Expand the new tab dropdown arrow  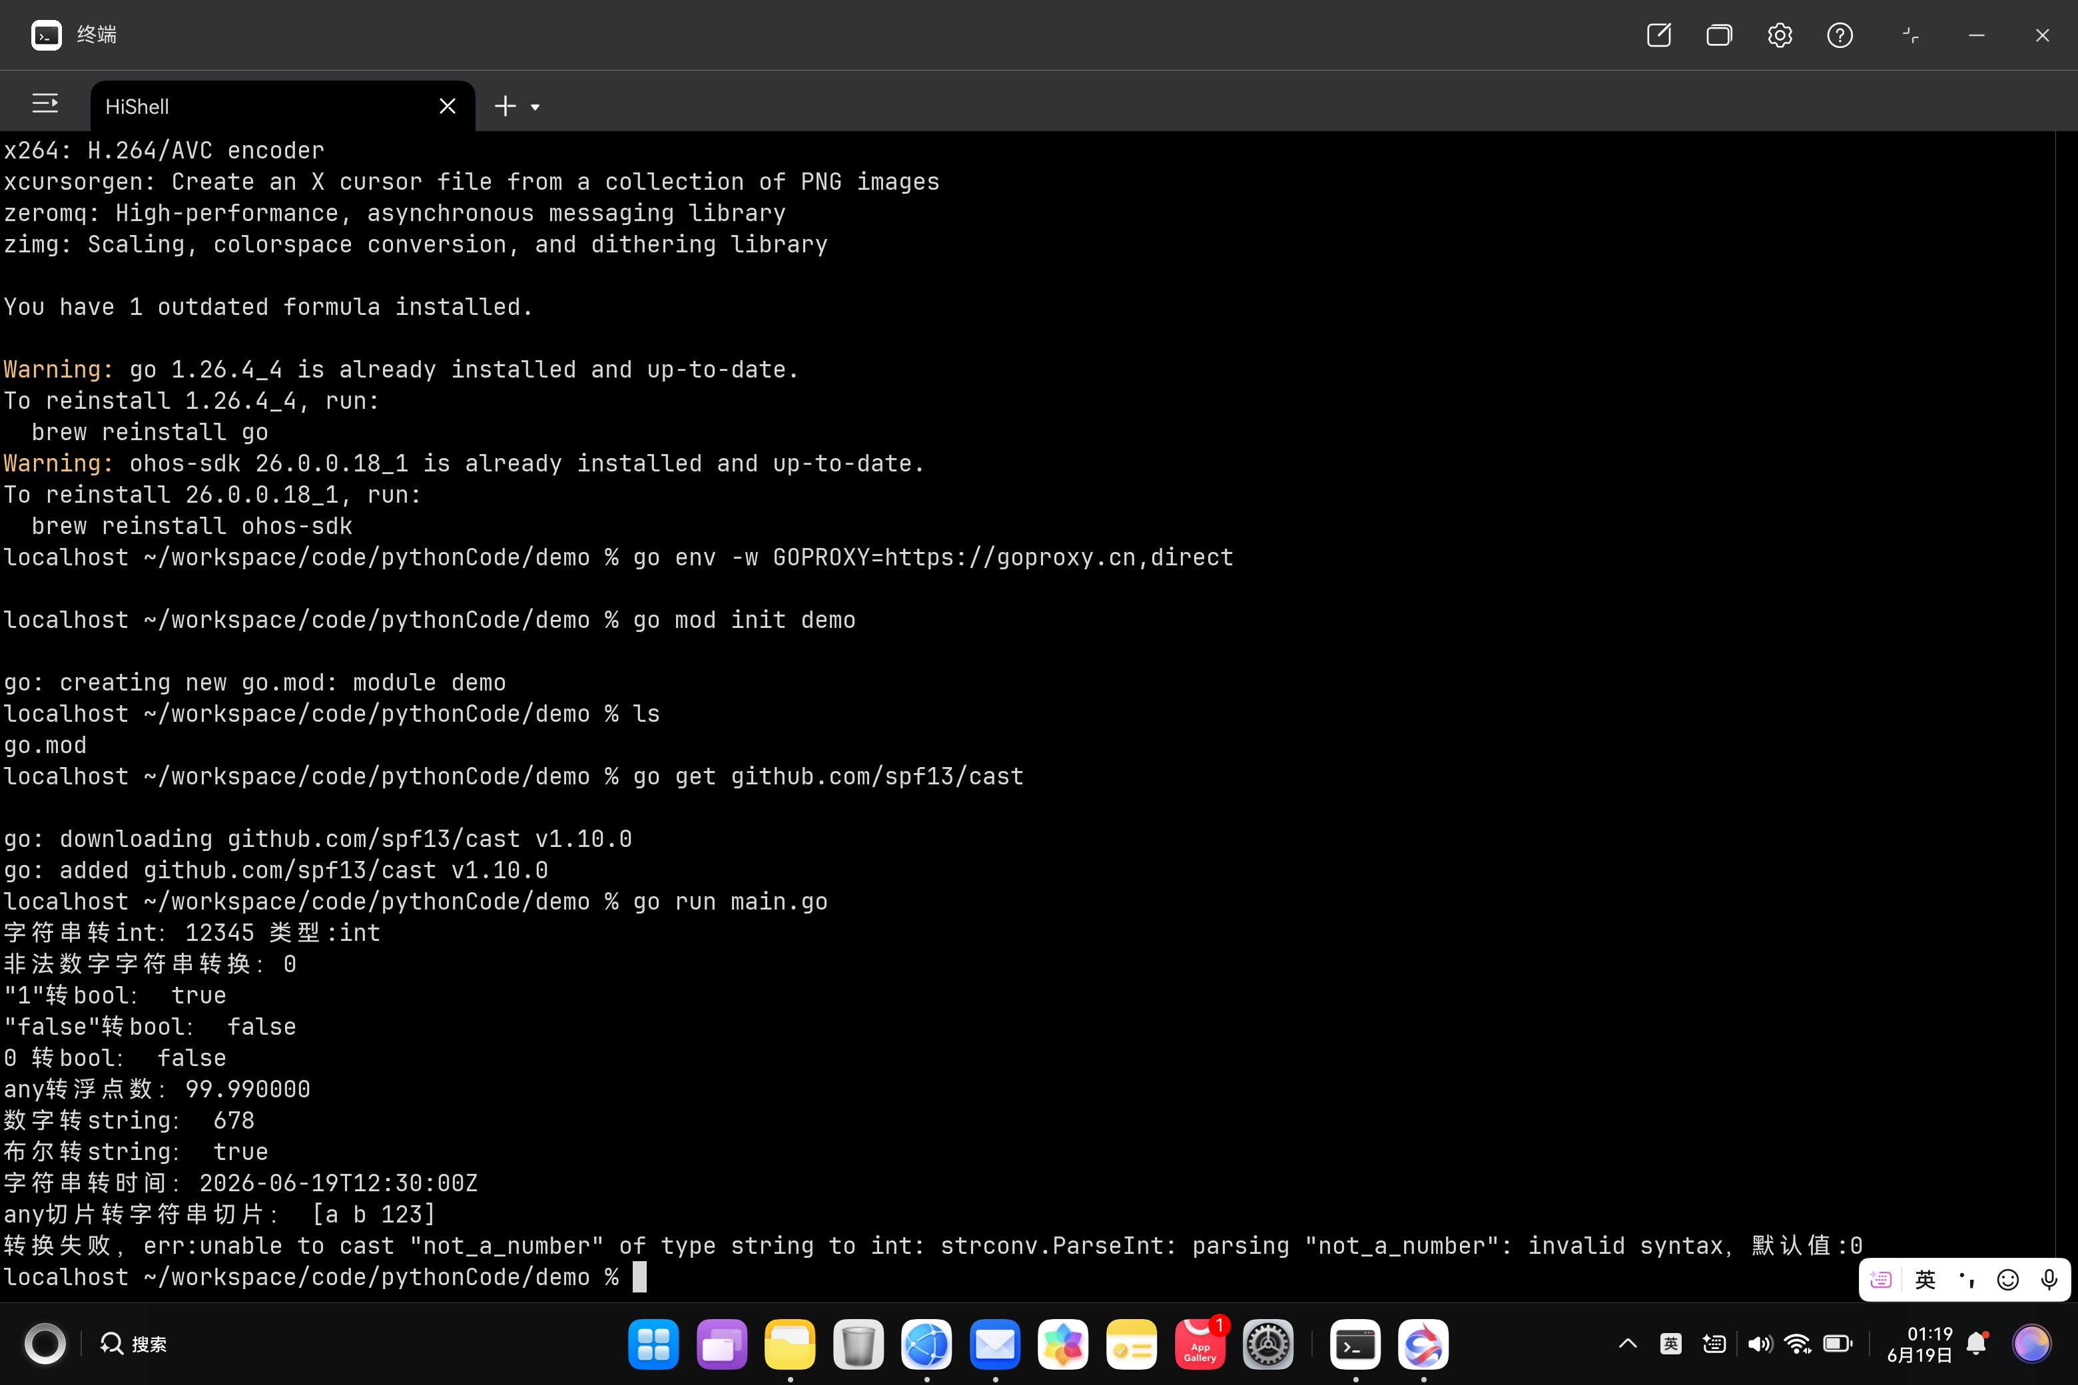tap(535, 107)
